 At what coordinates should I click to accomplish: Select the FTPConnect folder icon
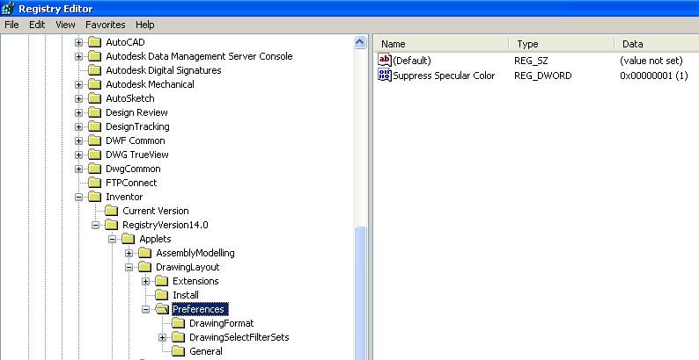[x=94, y=183]
